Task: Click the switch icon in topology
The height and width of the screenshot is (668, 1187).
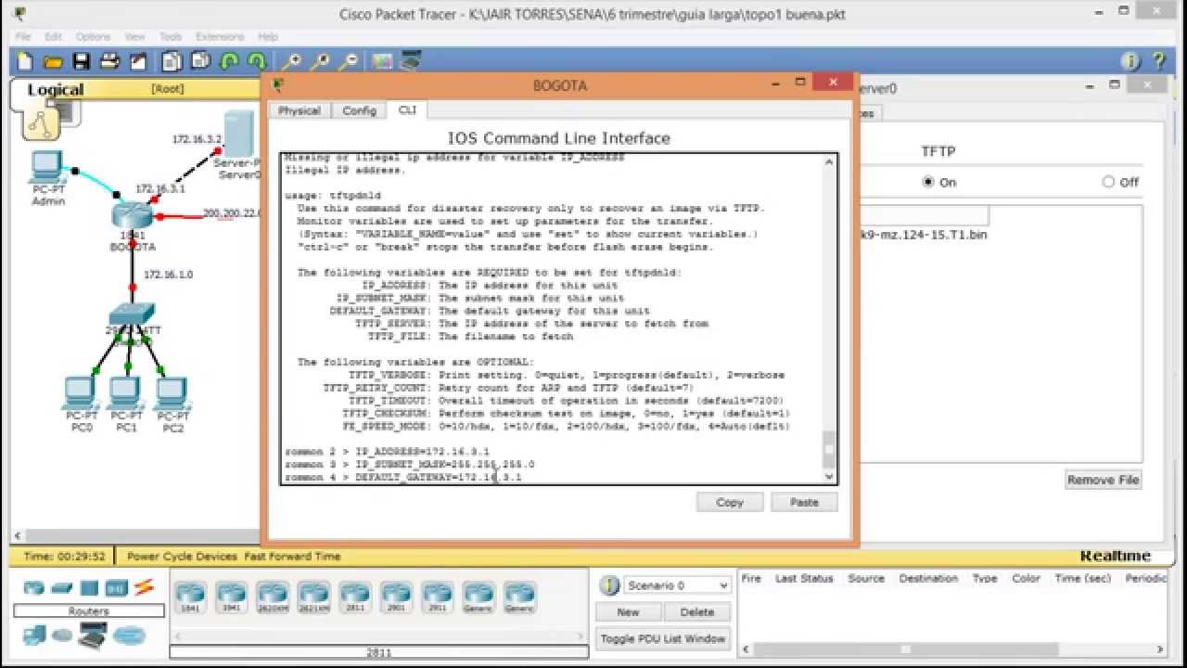Action: pyautogui.click(x=131, y=314)
